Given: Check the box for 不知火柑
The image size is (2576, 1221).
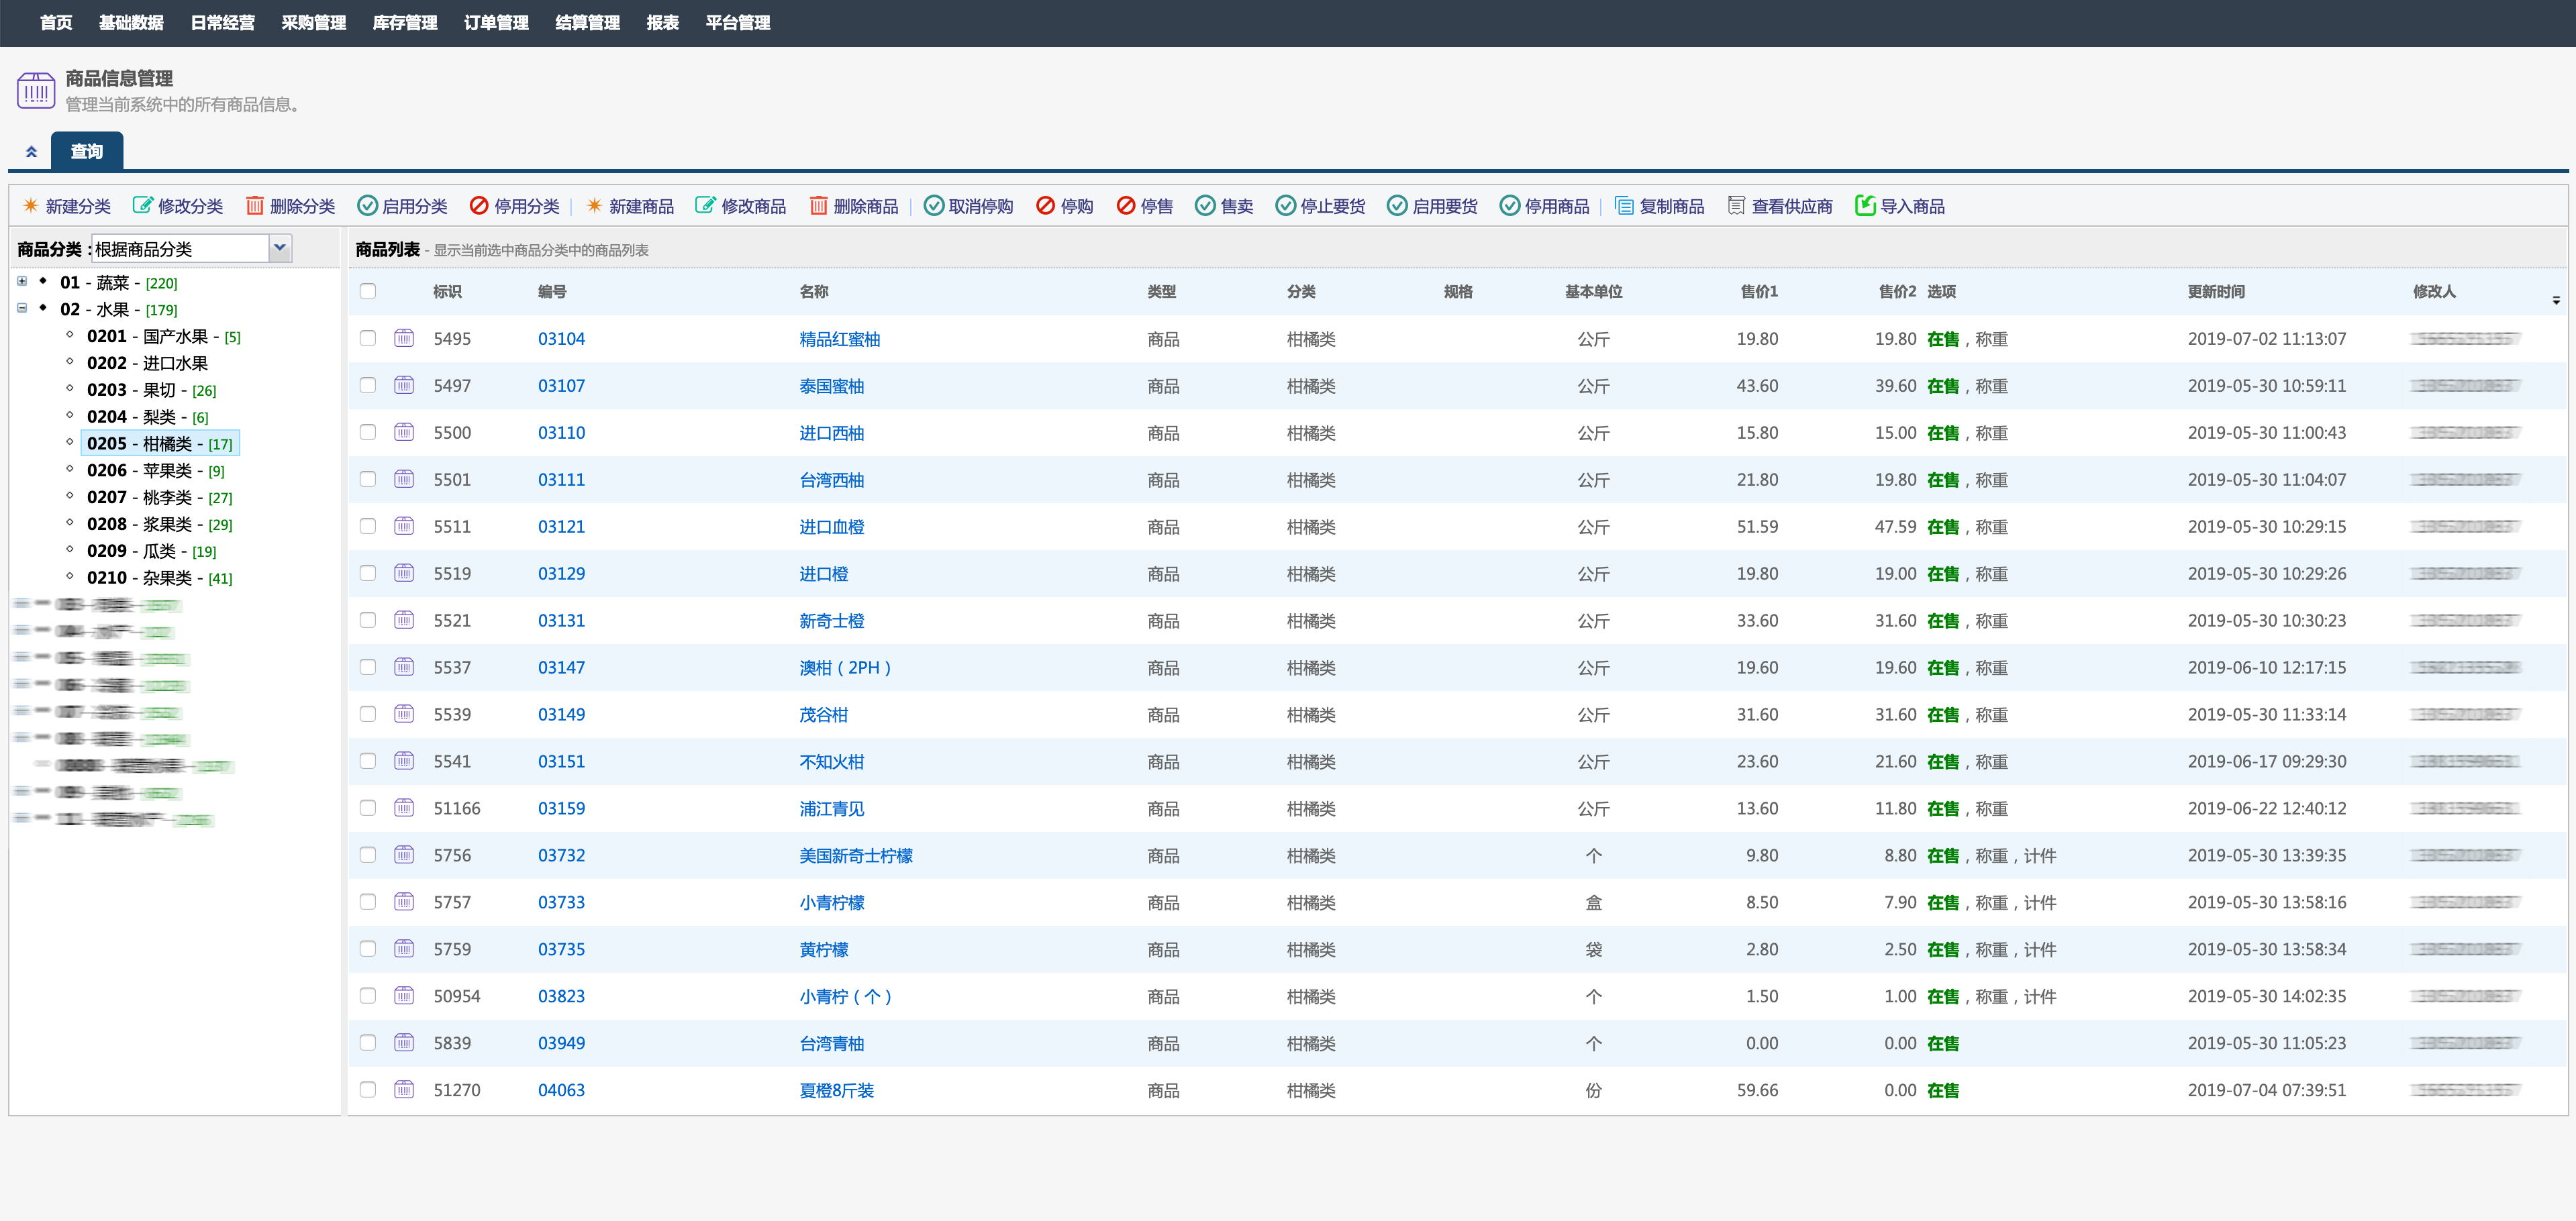Looking at the screenshot, I should (368, 760).
